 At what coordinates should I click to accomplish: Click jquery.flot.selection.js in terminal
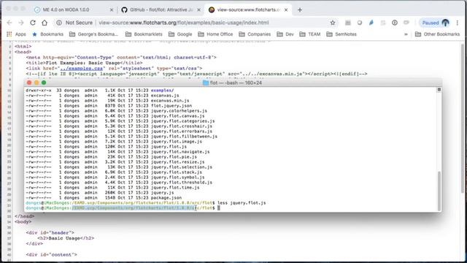point(182,167)
